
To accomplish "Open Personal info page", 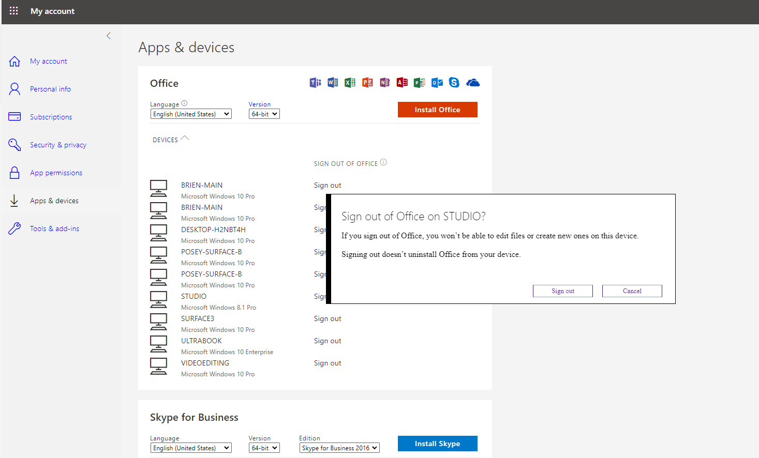I will tap(50, 89).
